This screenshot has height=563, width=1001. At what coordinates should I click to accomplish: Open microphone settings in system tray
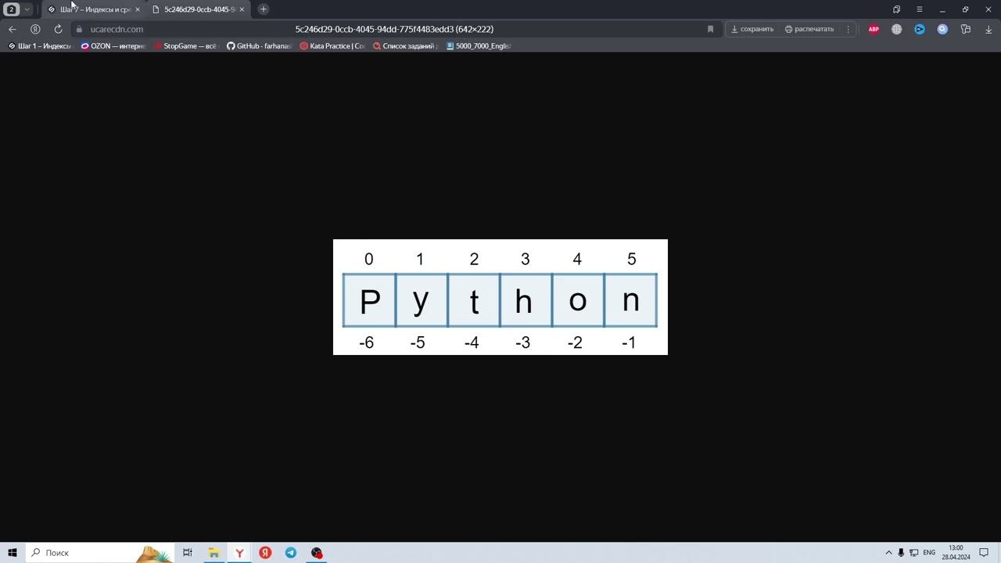click(x=901, y=553)
